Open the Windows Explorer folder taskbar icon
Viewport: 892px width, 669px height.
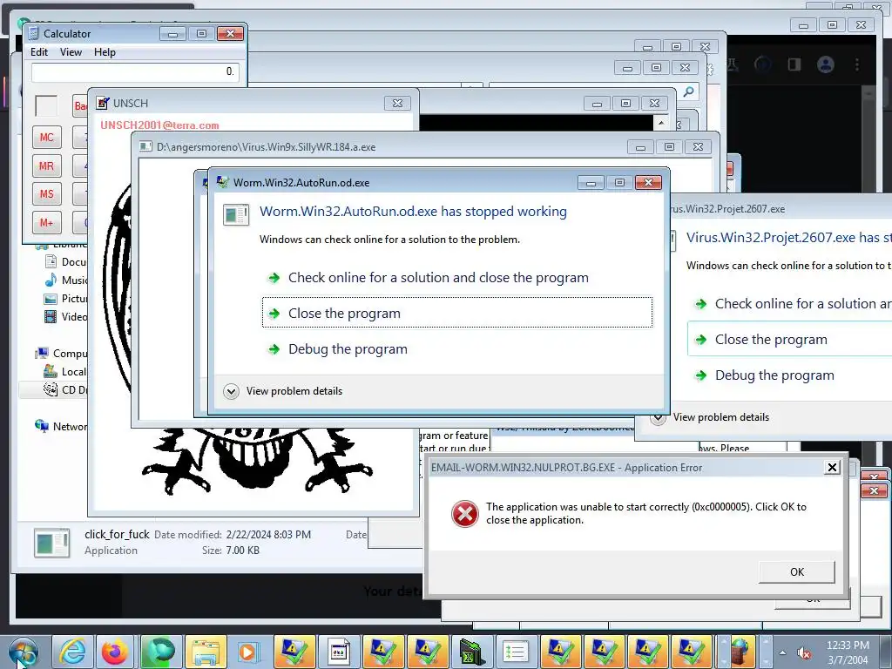pyautogui.click(x=206, y=652)
